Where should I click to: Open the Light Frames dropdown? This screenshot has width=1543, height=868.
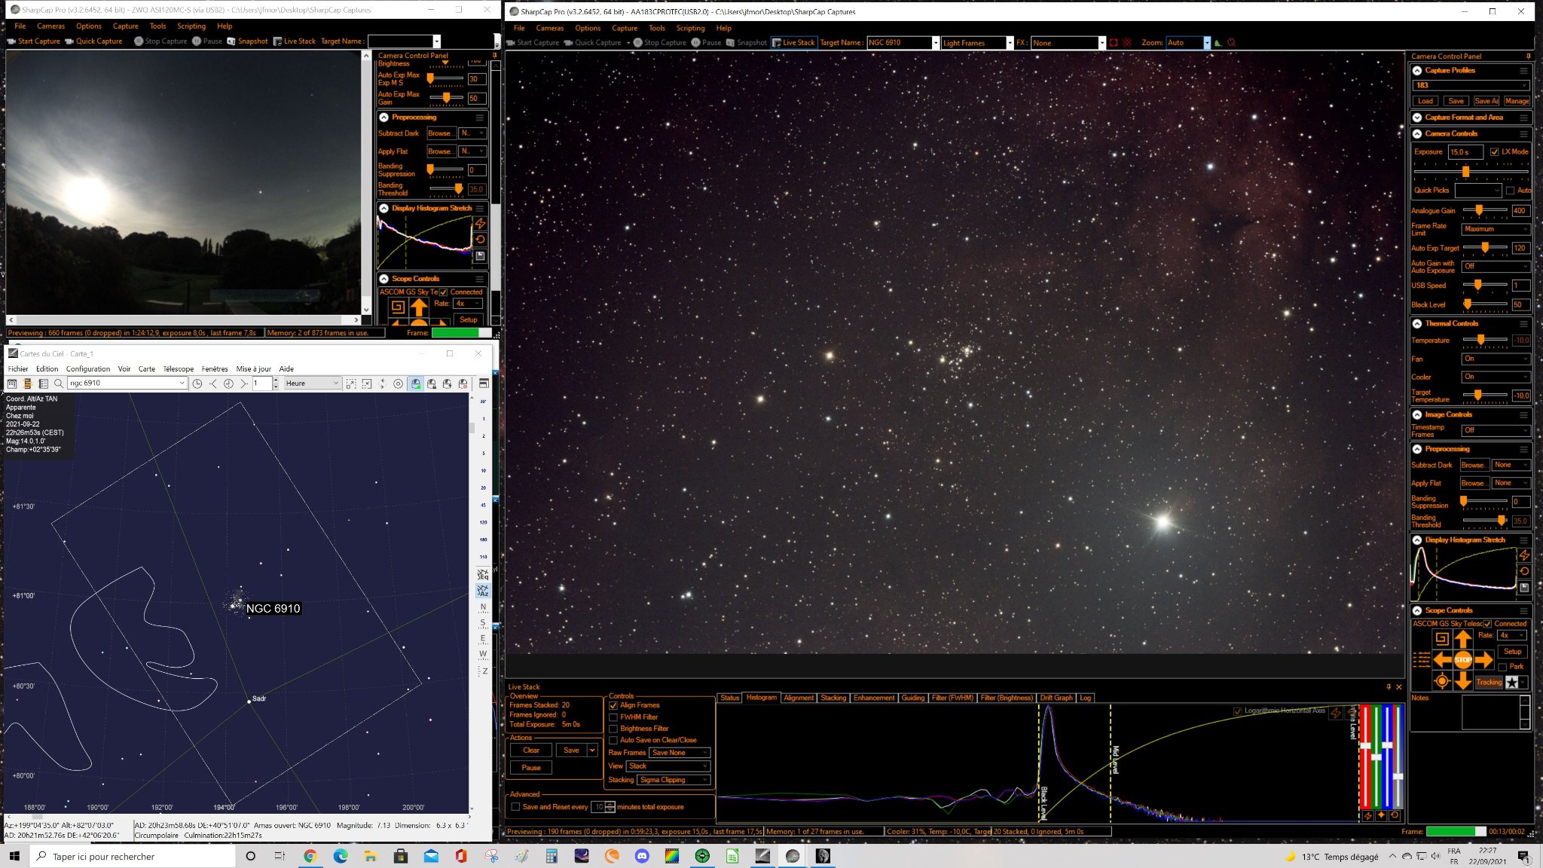pyautogui.click(x=977, y=43)
